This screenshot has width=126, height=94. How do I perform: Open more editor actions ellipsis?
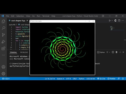[123, 21]
